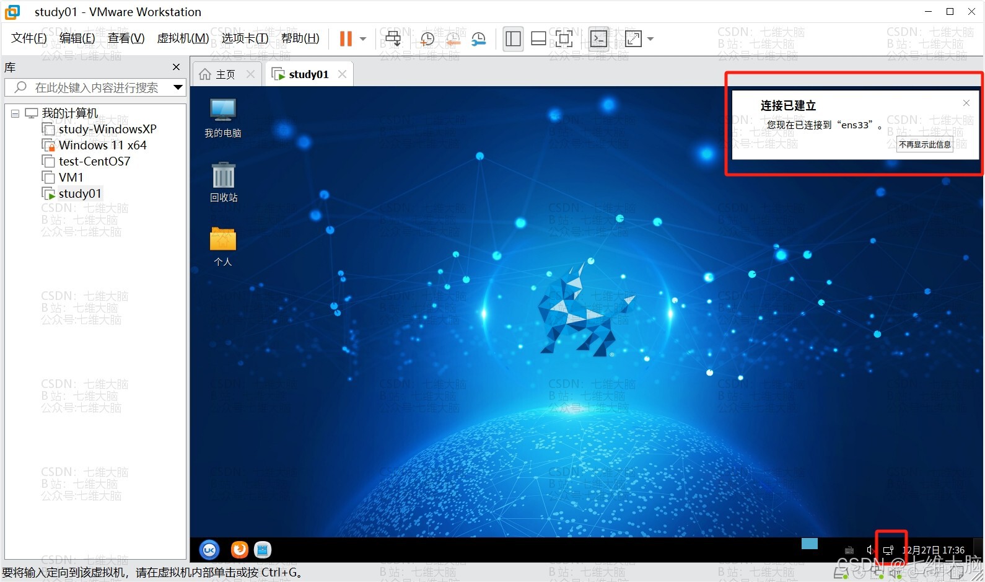985x582 pixels.
Task: Open the 选项卡(T) menu
Action: [245, 38]
